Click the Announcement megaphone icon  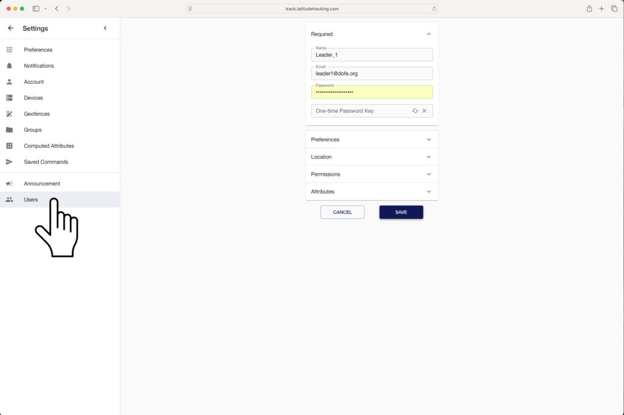(x=9, y=183)
